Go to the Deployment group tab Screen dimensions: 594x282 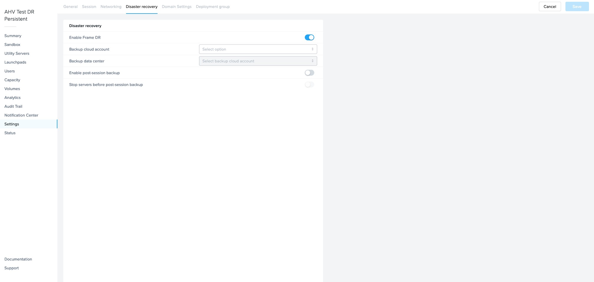click(x=213, y=6)
